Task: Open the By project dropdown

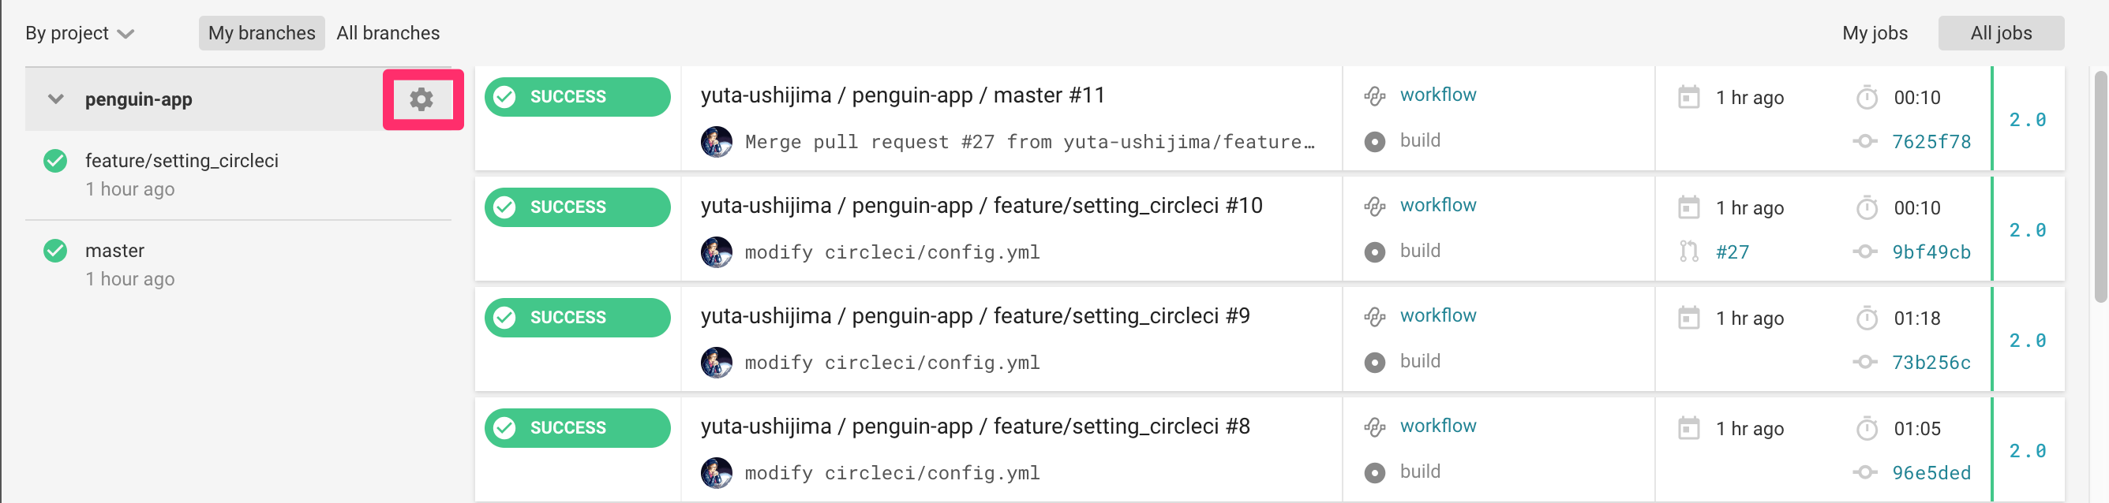Action: click(80, 32)
